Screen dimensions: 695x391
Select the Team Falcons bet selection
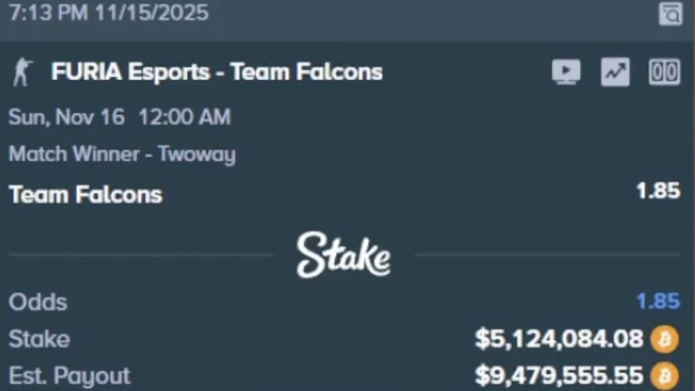86,194
